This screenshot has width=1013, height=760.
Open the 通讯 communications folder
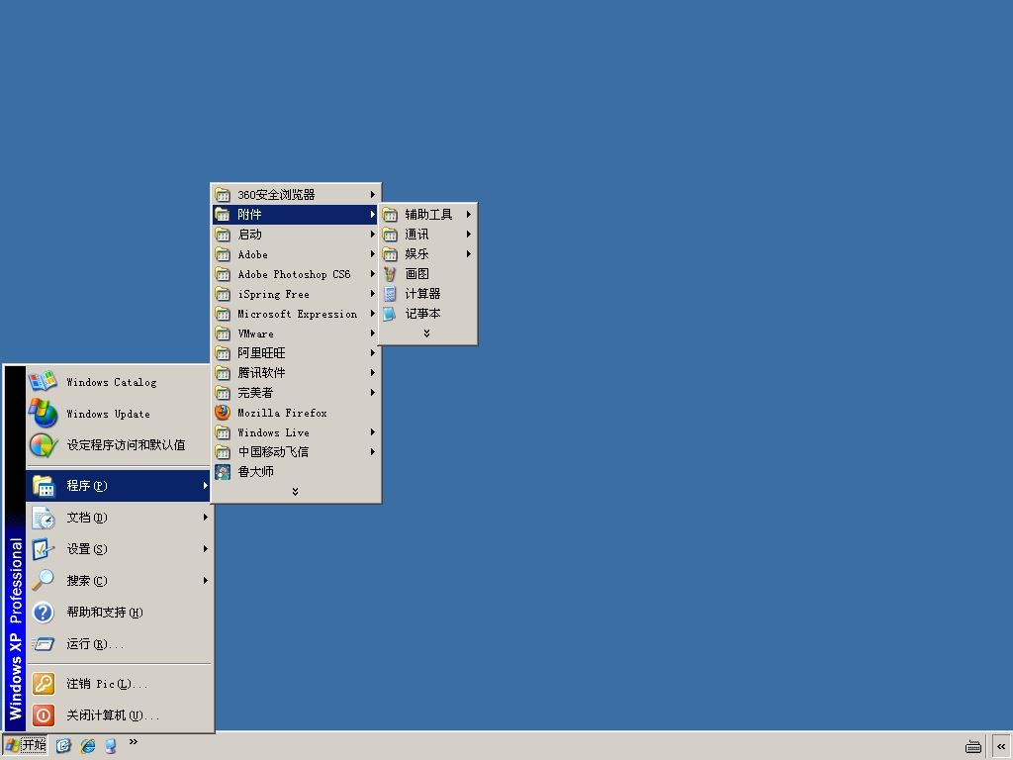tap(427, 235)
